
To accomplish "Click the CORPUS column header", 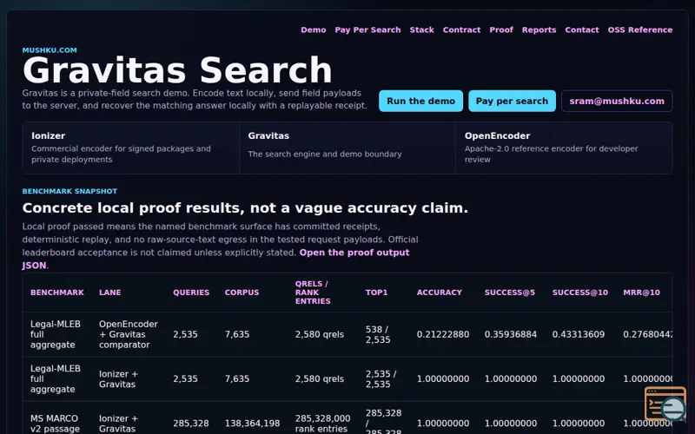I will pyautogui.click(x=242, y=293).
